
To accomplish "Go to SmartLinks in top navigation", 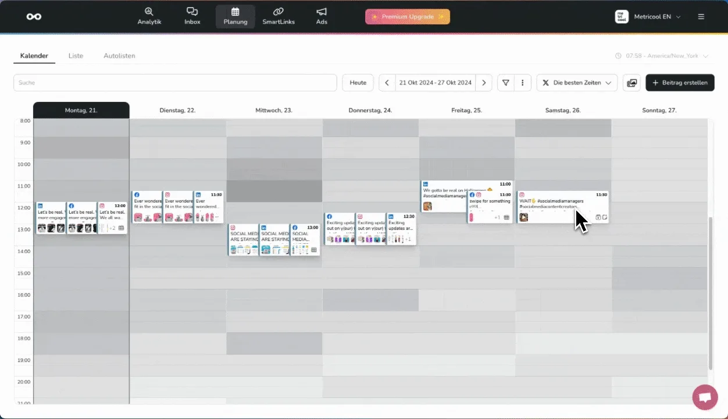I will 278,16.
